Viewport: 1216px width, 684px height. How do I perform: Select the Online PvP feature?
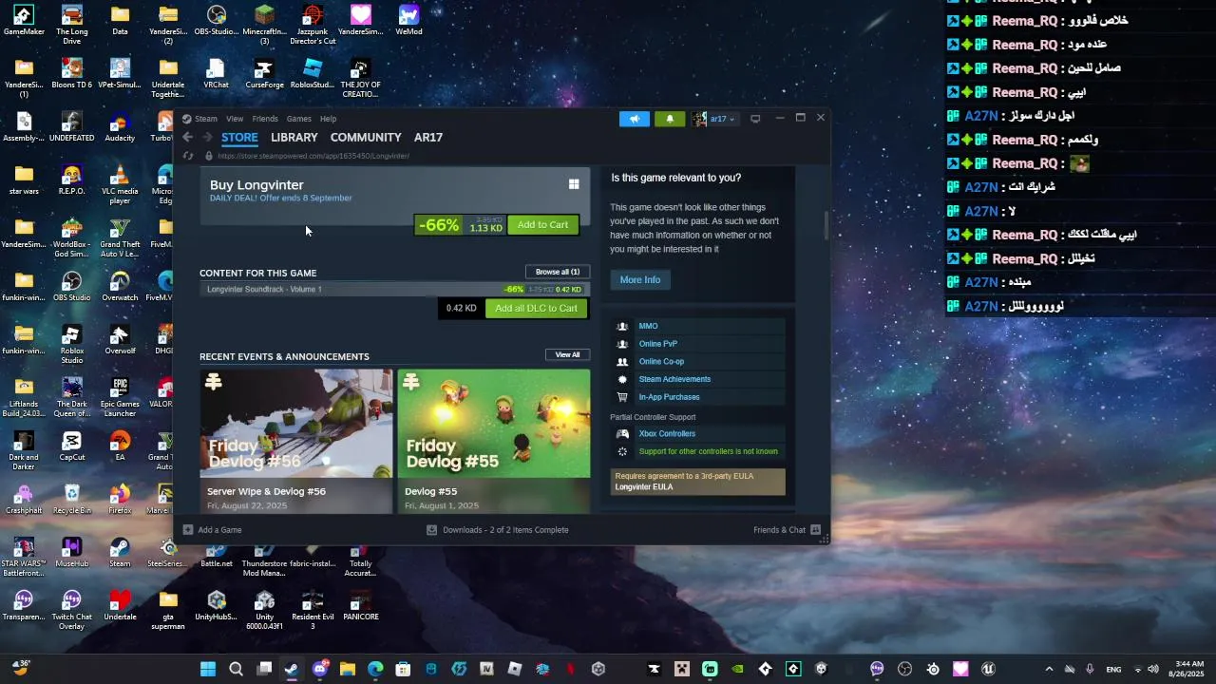pos(657,344)
